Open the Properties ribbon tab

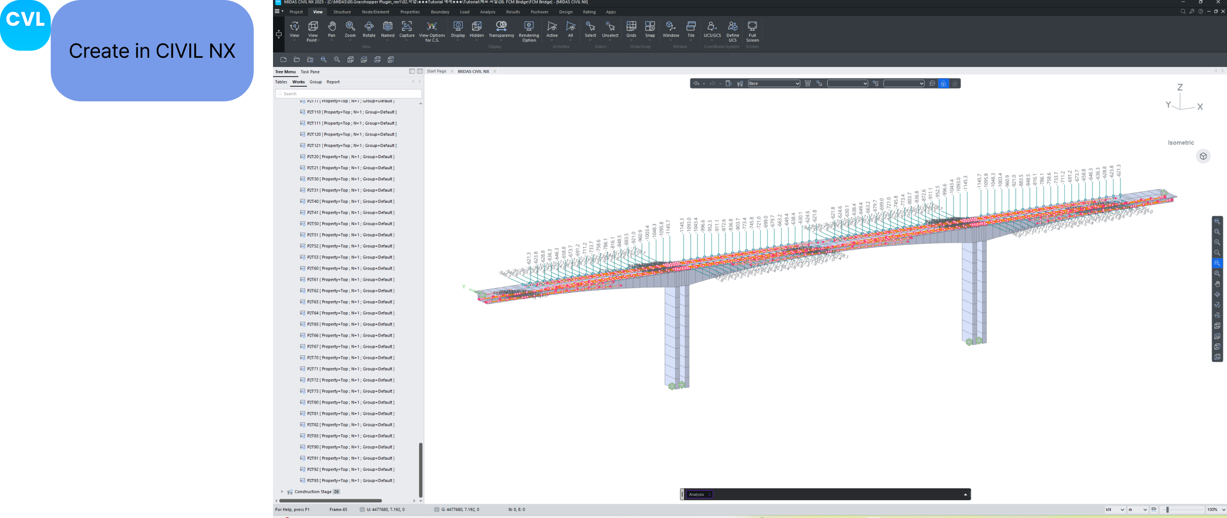[x=410, y=12]
